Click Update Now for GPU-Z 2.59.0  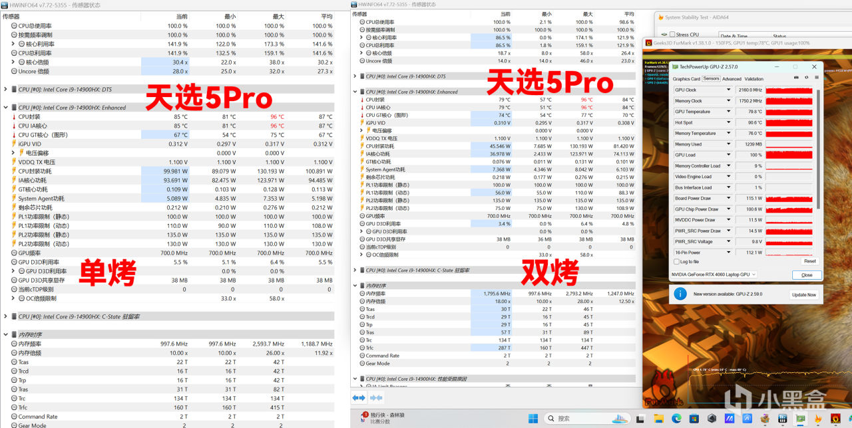(x=803, y=294)
